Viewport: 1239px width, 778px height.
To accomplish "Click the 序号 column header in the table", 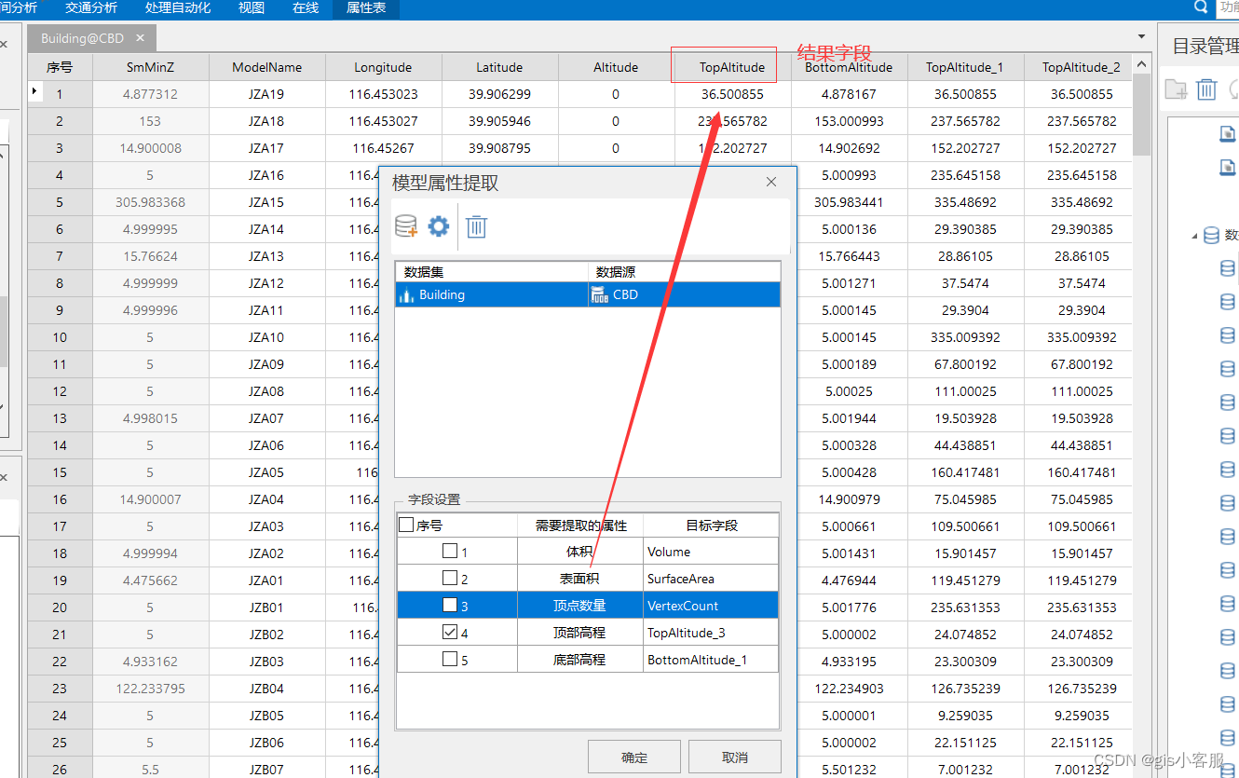I will 60,67.
